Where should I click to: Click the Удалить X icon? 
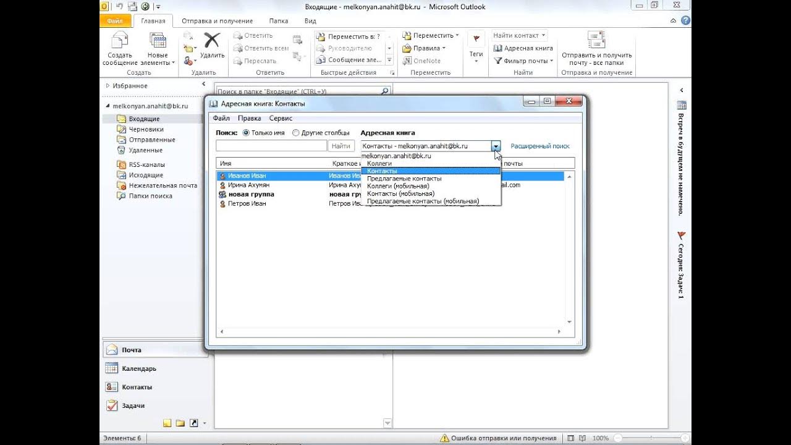point(213,41)
